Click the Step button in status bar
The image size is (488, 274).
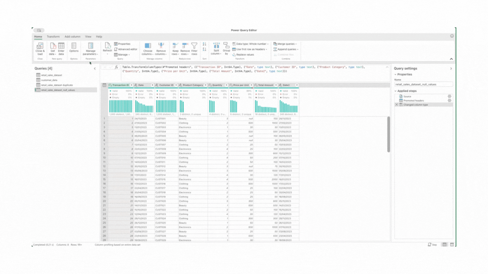point(432,245)
